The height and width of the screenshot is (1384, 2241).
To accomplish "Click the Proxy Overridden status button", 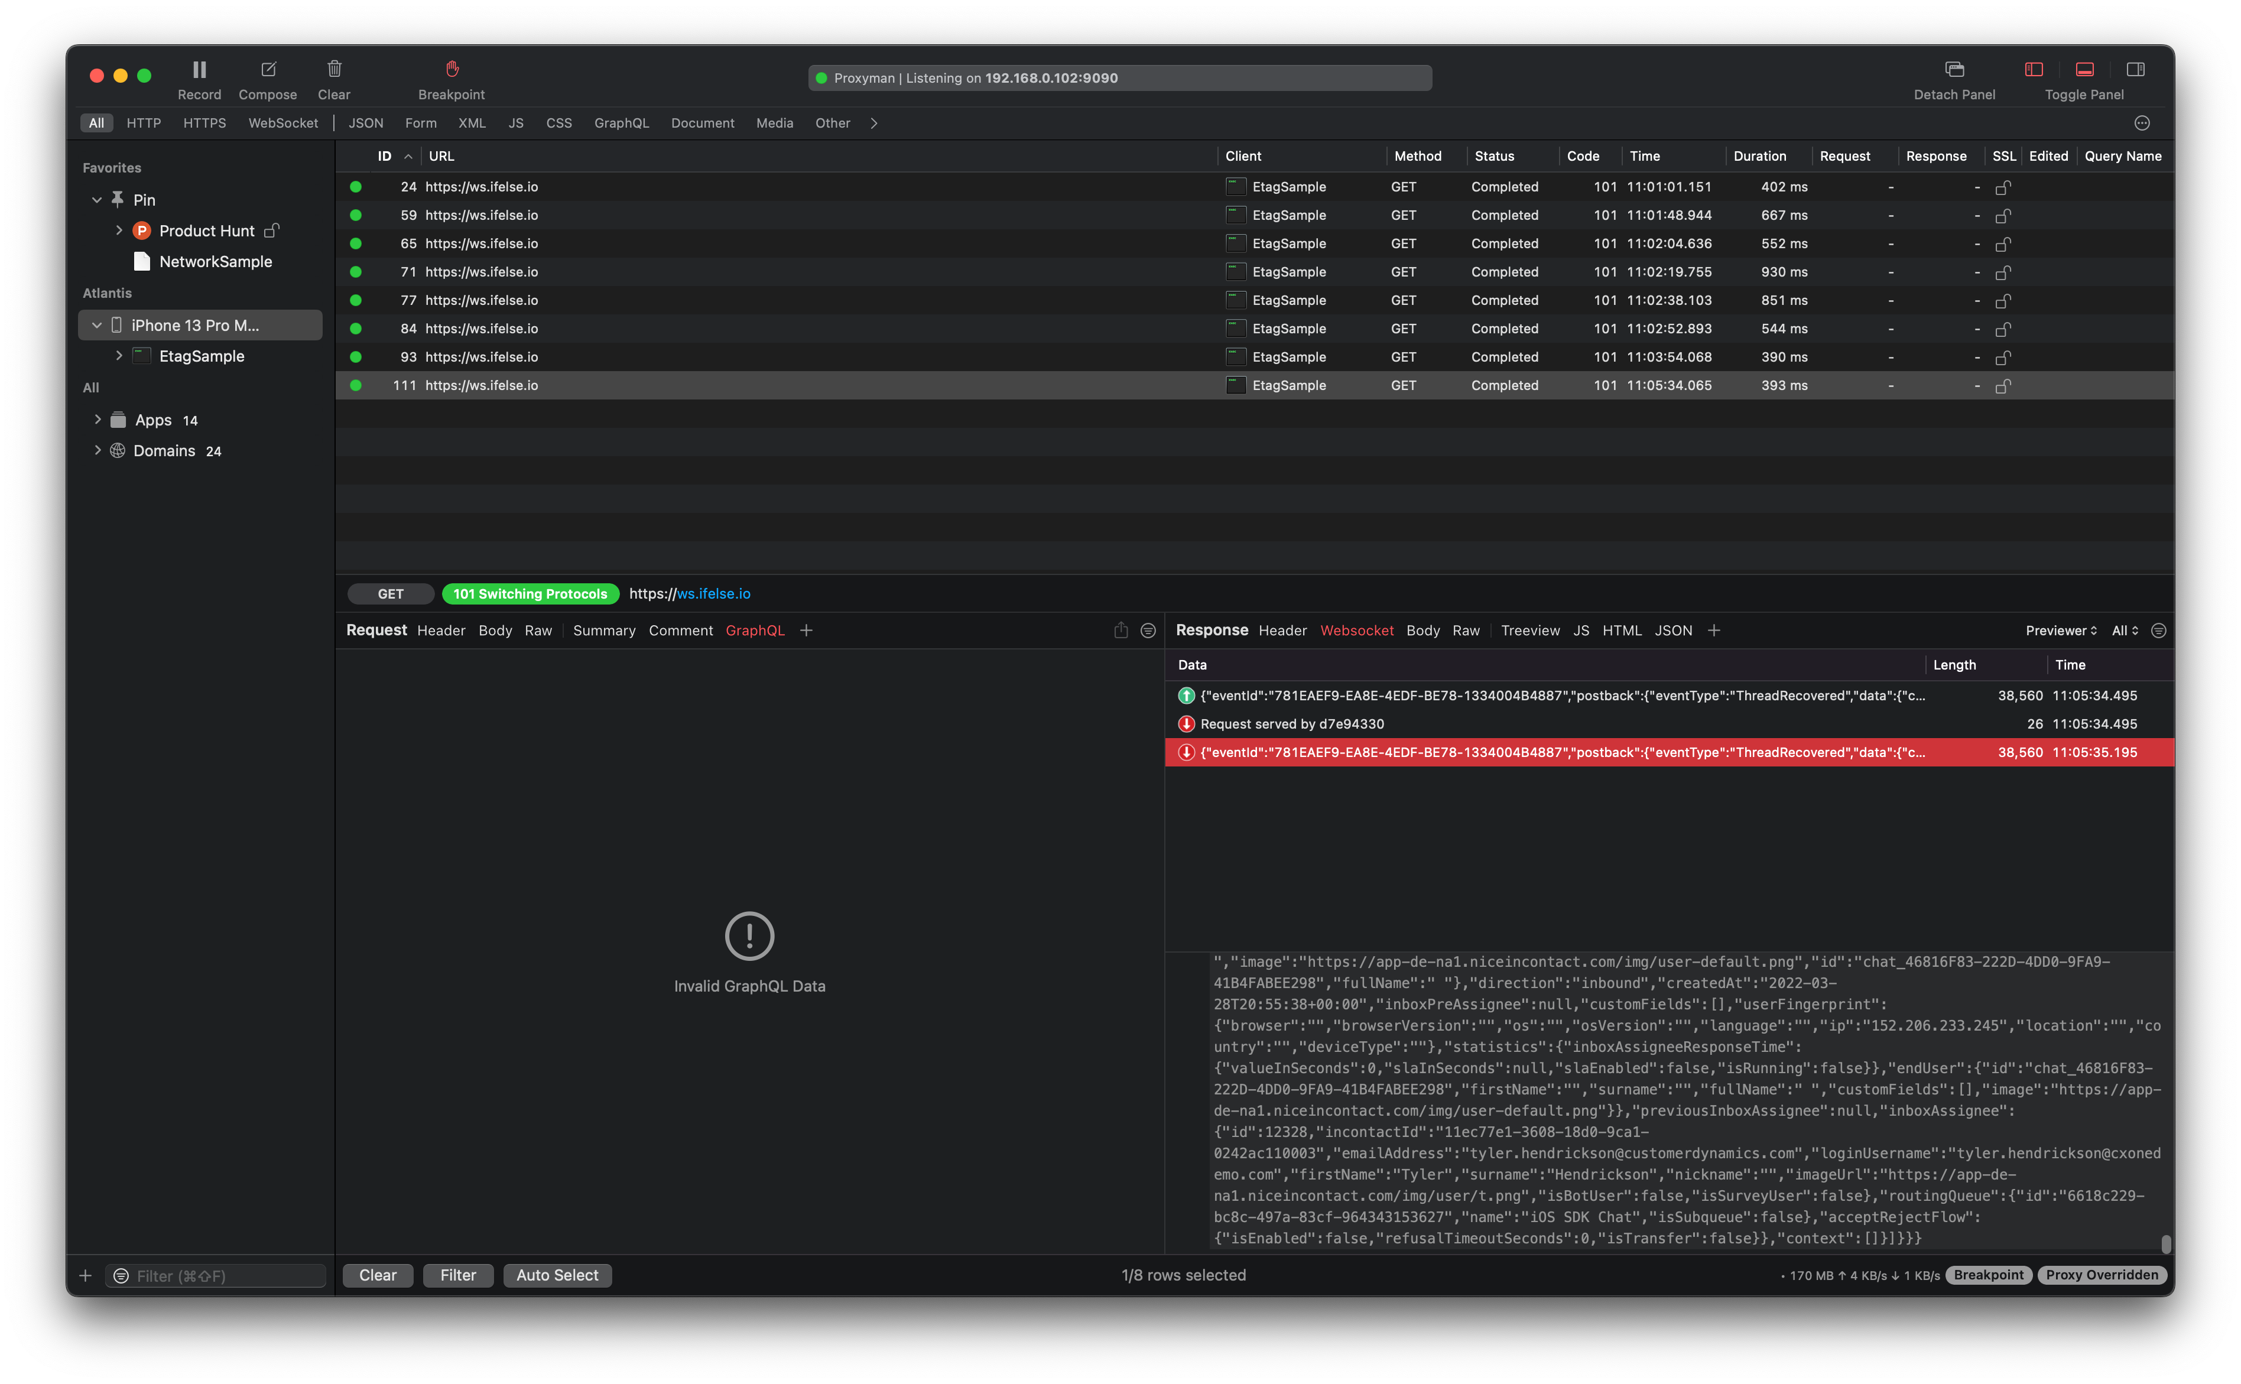I will [2101, 1275].
